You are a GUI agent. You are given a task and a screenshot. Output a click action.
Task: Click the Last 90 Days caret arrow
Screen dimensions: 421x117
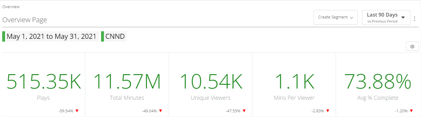coord(403,17)
